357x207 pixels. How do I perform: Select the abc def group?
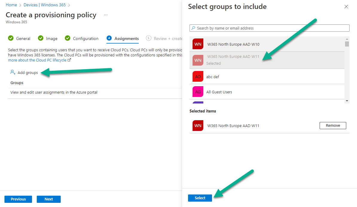(x=267, y=77)
